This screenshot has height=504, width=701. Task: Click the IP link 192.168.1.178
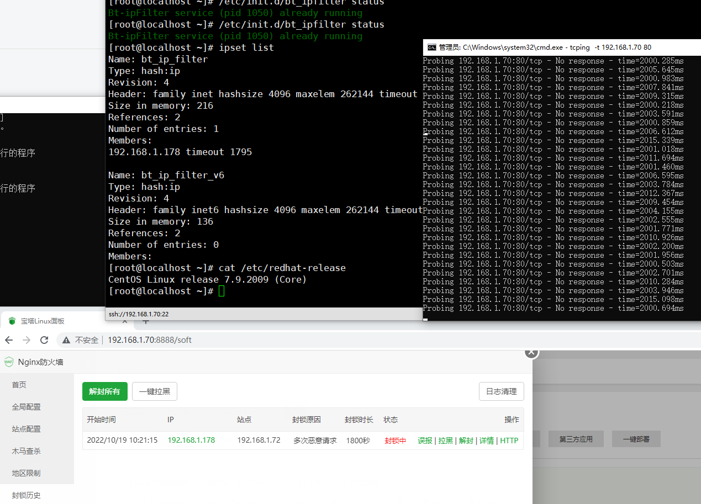point(191,441)
